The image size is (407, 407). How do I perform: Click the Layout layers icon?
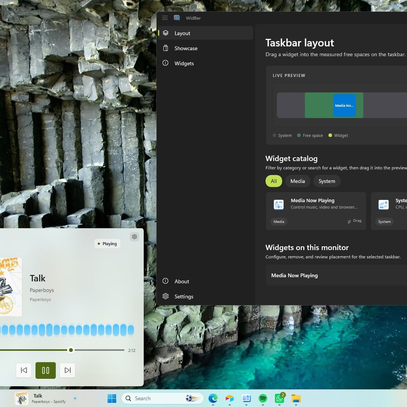[166, 33]
